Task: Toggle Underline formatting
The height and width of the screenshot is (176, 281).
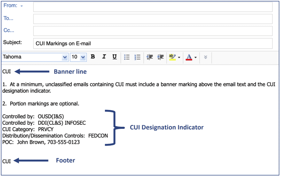Action: pos(115,57)
